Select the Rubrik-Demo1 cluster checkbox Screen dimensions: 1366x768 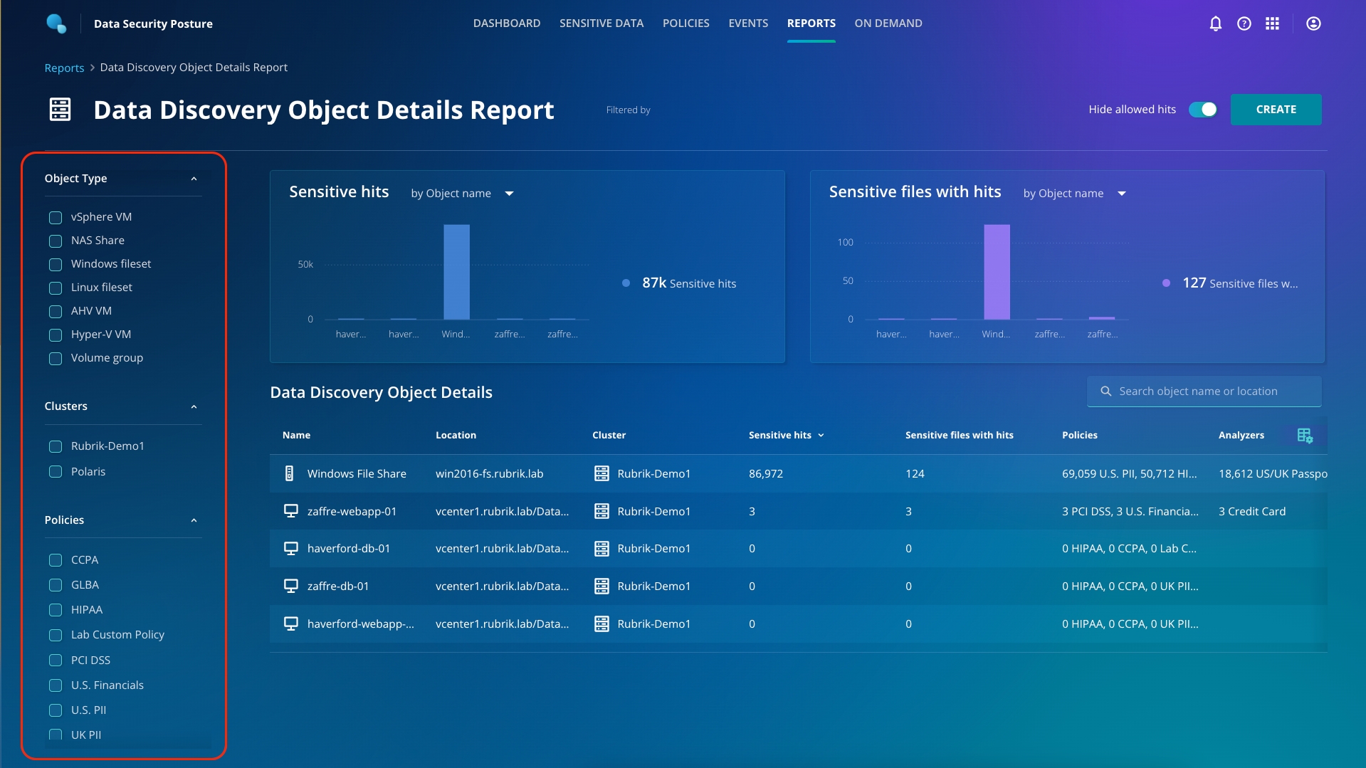pos(56,446)
